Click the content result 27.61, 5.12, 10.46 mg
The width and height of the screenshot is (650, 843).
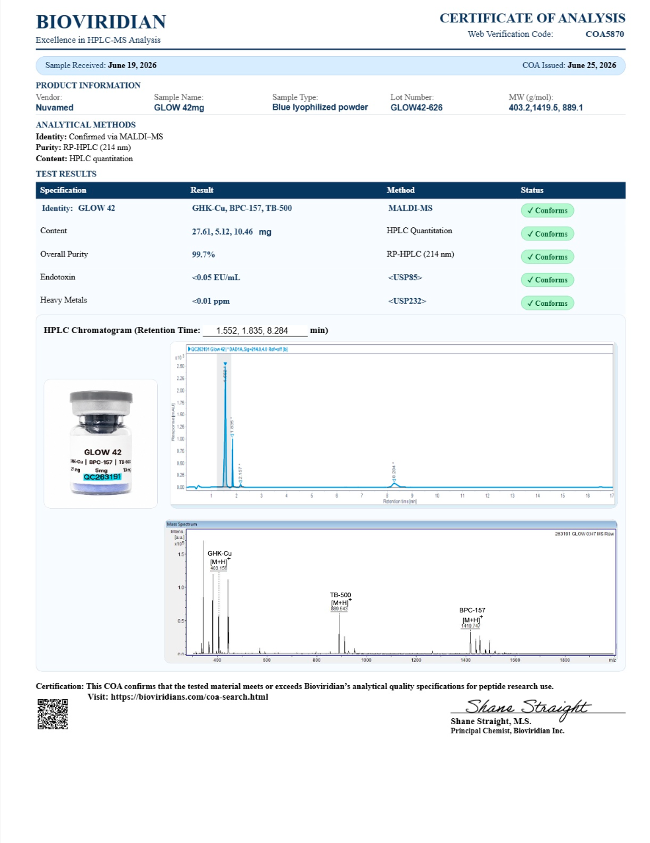click(232, 232)
